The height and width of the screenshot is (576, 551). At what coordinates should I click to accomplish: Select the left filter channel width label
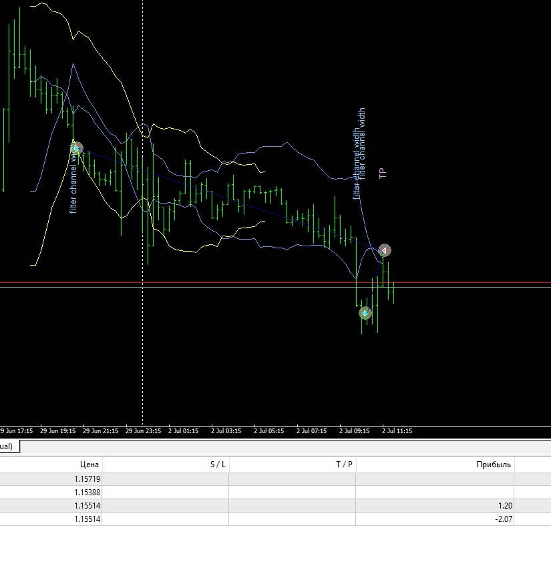(x=73, y=180)
